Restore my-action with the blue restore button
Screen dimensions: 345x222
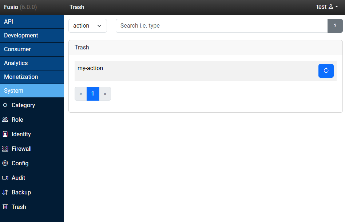click(326, 71)
